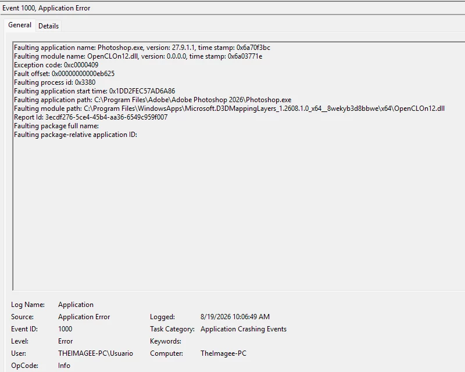Click the Level value Error
The width and height of the screenshot is (465, 372).
tap(66, 341)
